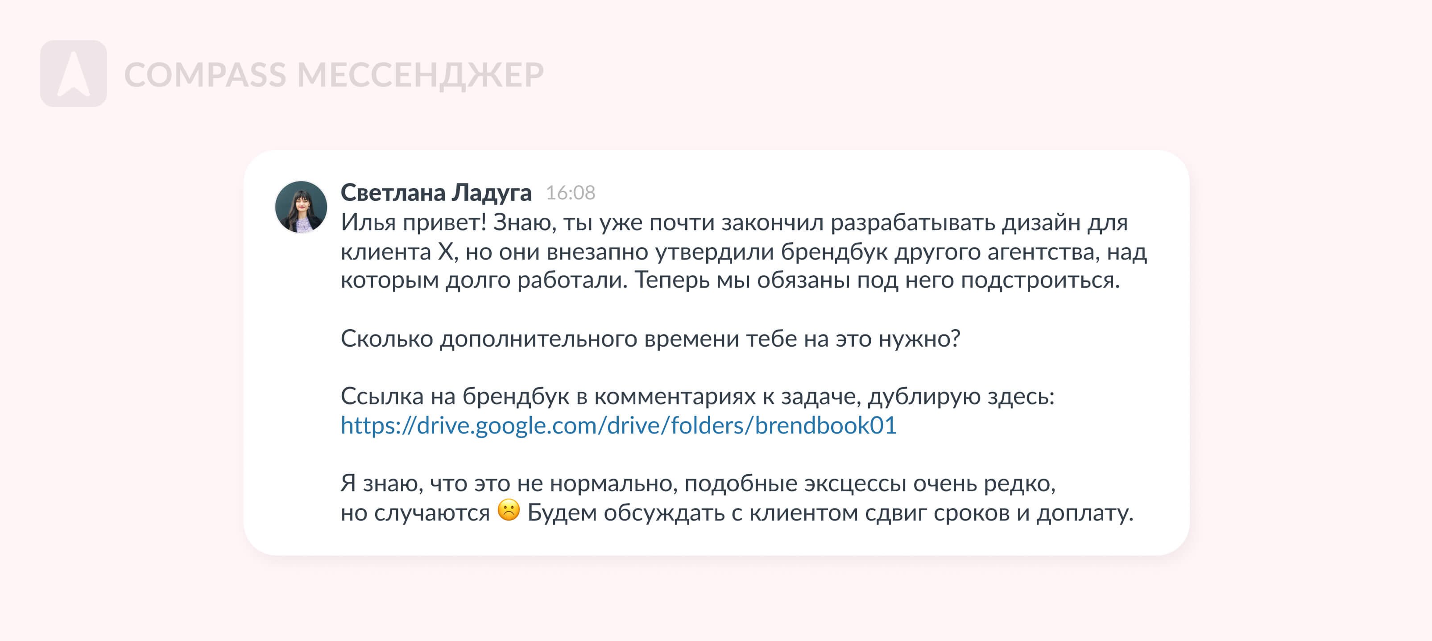Click the sentence "Будем обсуждать с клиентом"

pyautogui.click(x=829, y=513)
